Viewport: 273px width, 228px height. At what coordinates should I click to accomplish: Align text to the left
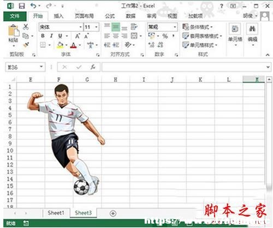(x=107, y=36)
